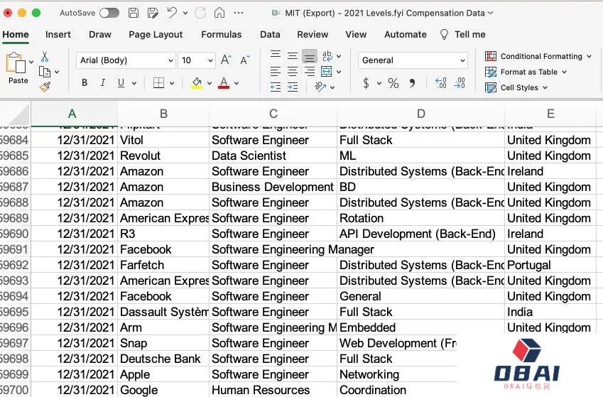Click the Save icon in title bar
This screenshot has height=397, width=603.
pyautogui.click(x=133, y=13)
